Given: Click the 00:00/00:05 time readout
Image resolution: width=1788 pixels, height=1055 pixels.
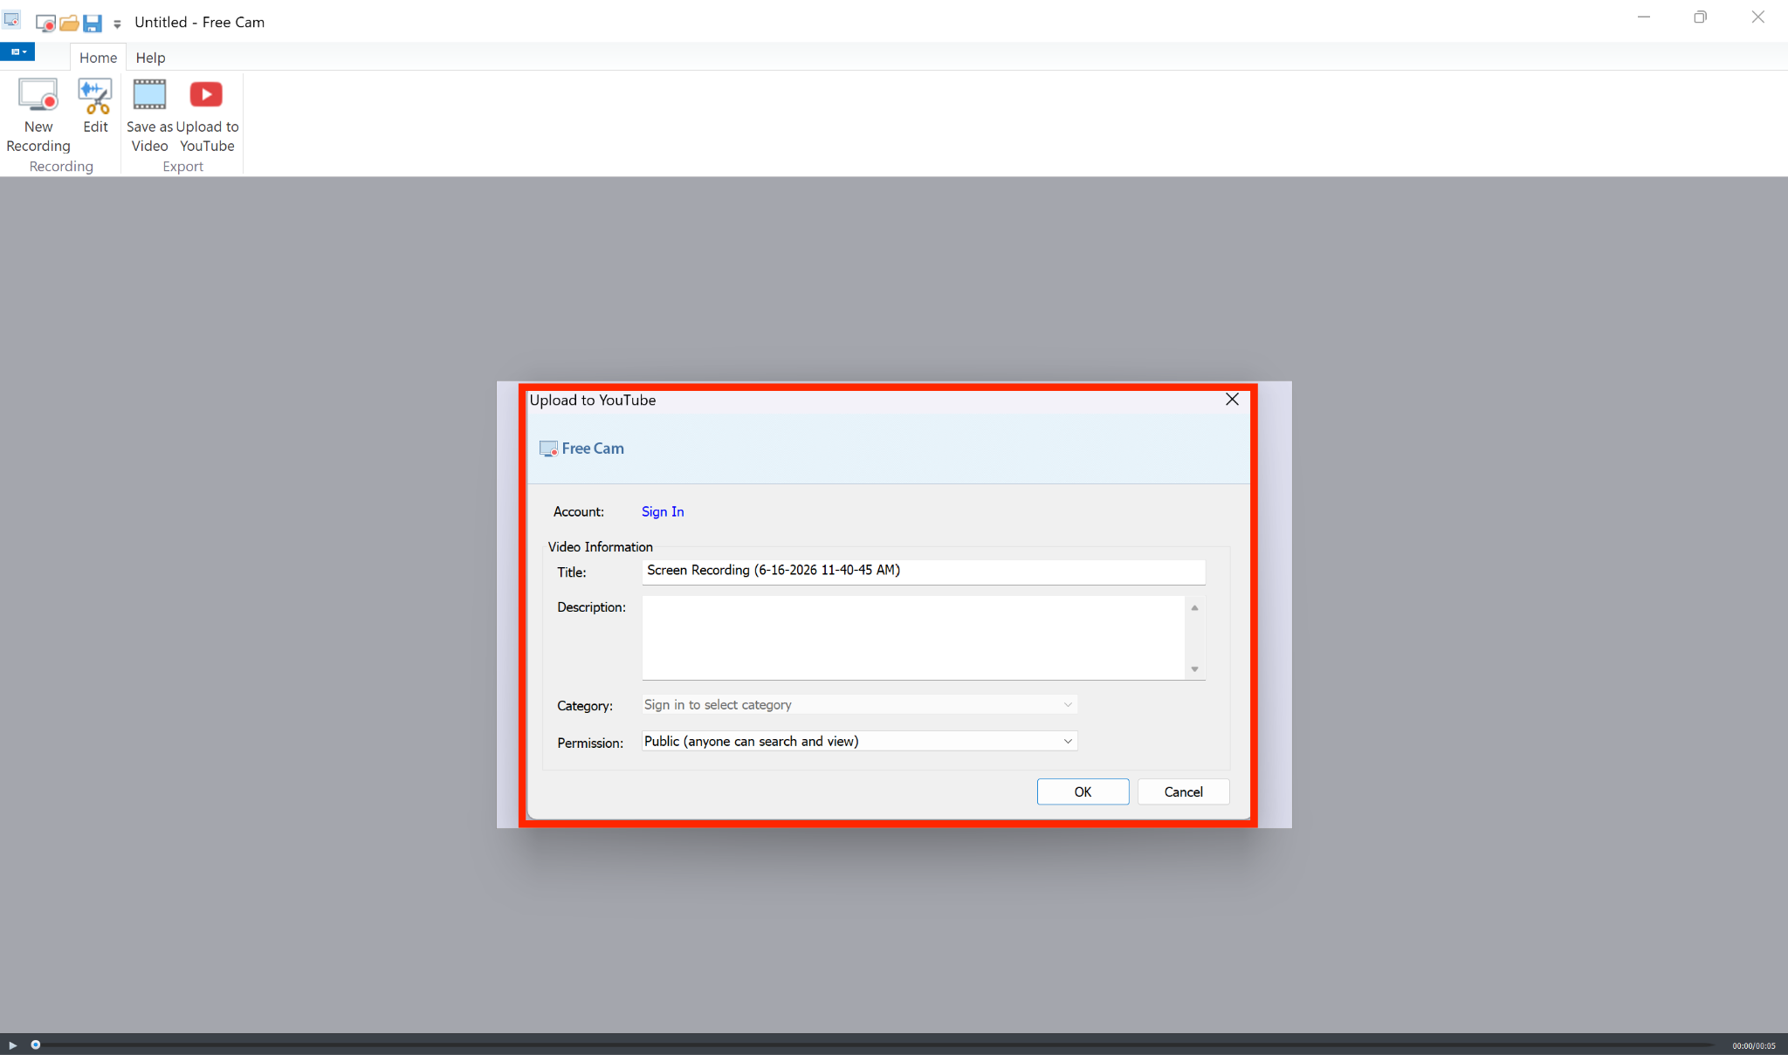Looking at the screenshot, I should click(x=1754, y=1045).
